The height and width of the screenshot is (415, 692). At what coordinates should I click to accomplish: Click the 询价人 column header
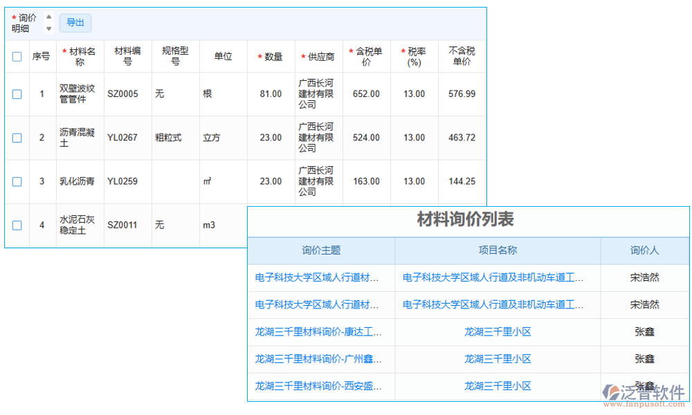(x=644, y=251)
